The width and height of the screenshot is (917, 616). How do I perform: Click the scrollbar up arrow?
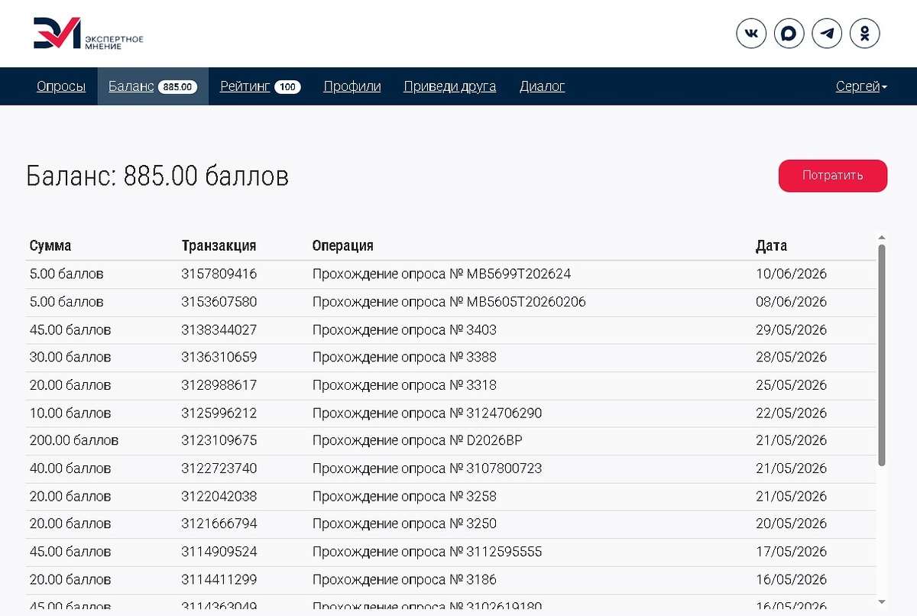[x=882, y=238]
